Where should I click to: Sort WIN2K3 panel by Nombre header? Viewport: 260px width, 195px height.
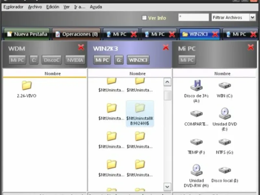pyautogui.click(x=130, y=73)
